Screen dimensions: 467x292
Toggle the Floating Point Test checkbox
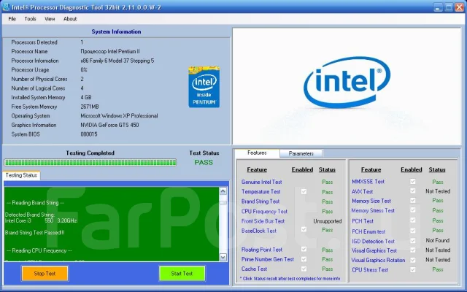point(304,249)
